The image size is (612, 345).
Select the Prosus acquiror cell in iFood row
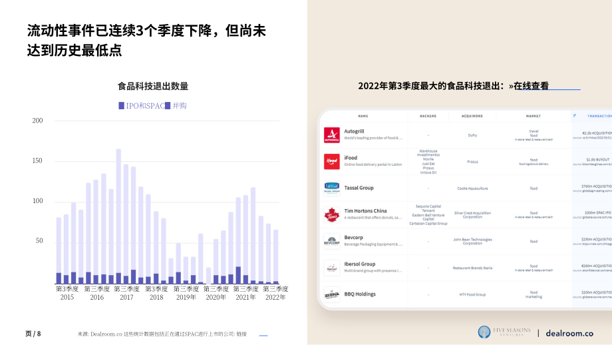[x=472, y=162]
